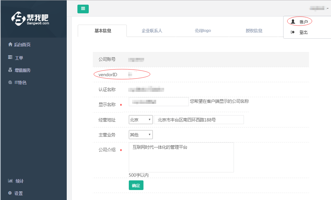Click the green hamburger menu toggle button
Image resolution: width=331 pixels, height=200 pixels.
pyautogui.click(x=83, y=9)
